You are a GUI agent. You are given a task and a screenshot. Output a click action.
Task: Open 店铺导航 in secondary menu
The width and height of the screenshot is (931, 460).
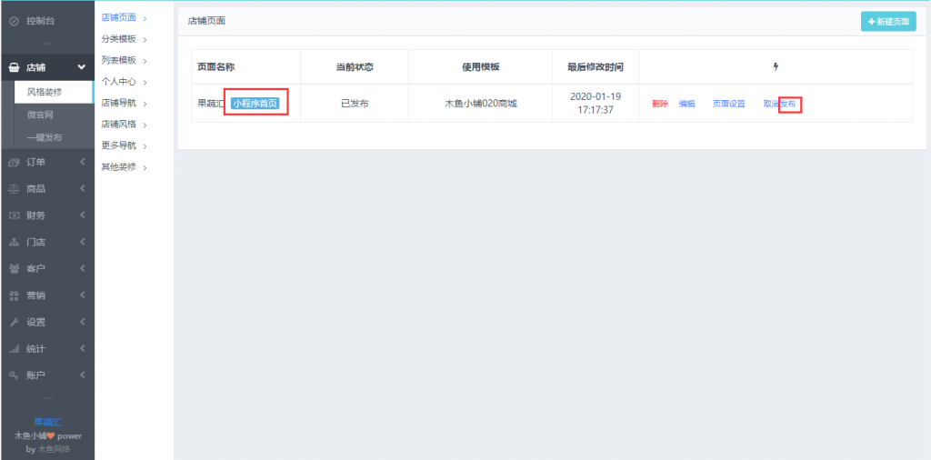(x=118, y=103)
